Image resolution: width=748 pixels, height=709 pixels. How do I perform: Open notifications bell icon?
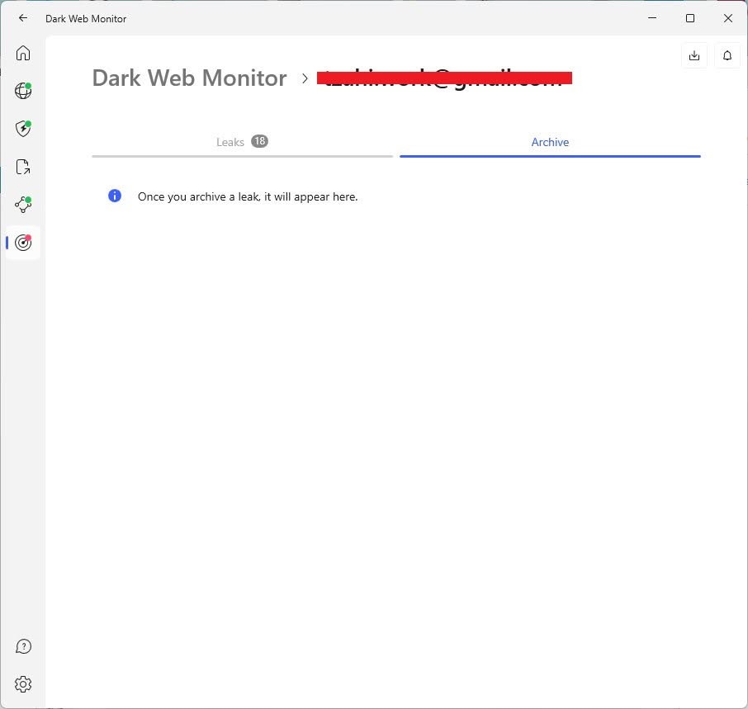click(x=727, y=56)
